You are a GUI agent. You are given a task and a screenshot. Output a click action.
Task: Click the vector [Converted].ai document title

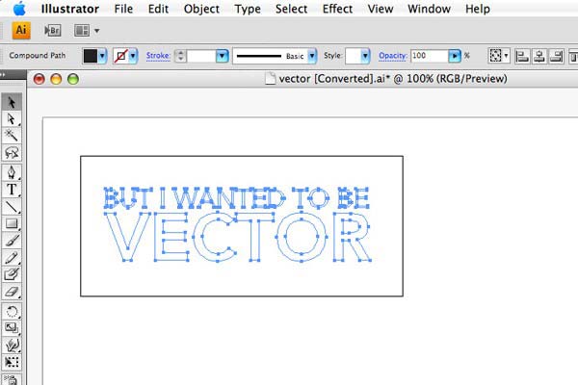pos(393,79)
